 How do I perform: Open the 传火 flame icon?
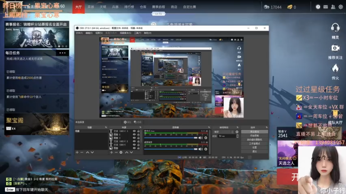[x=335, y=69]
